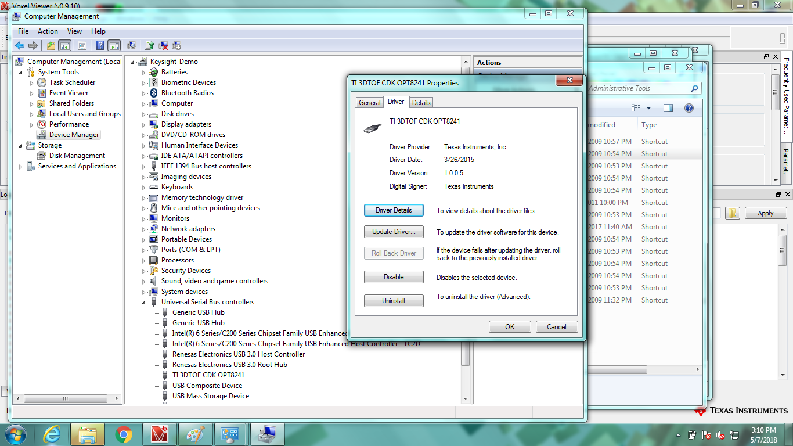Screen dimensions: 793x446
Task: Click Scan for hardware changes icon
Action: tap(132, 45)
